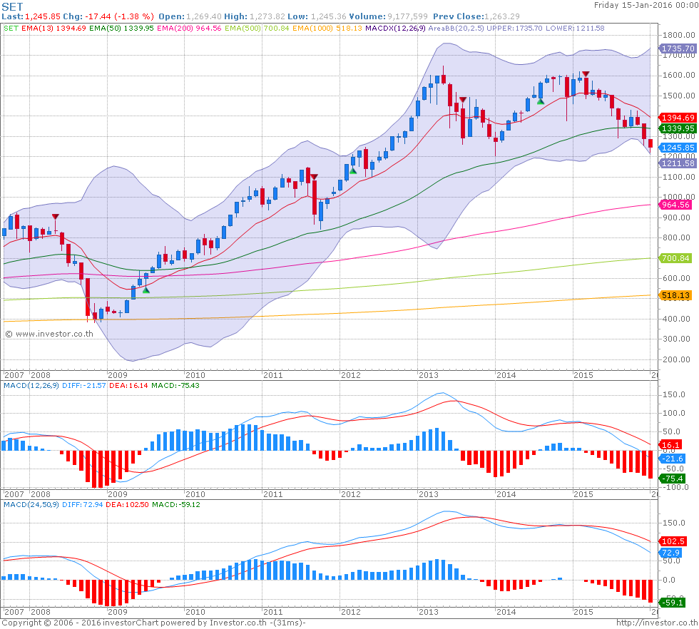Click the 1800.00 price axis label

tap(678, 35)
